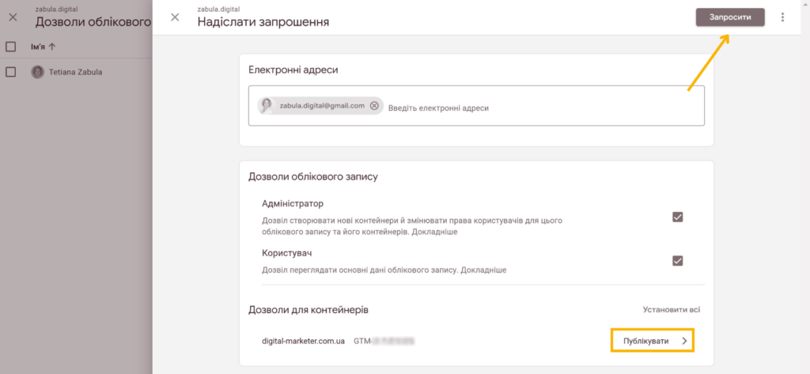810x374 pixels.
Task: Click Tetiana Zabula's avatar in the list
Action: pos(38,72)
